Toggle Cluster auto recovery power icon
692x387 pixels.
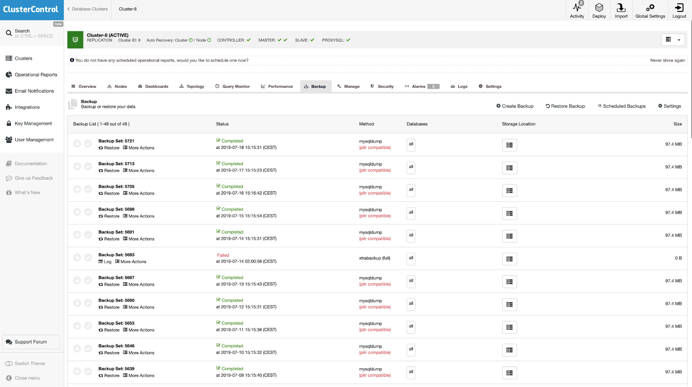tap(191, 40)
